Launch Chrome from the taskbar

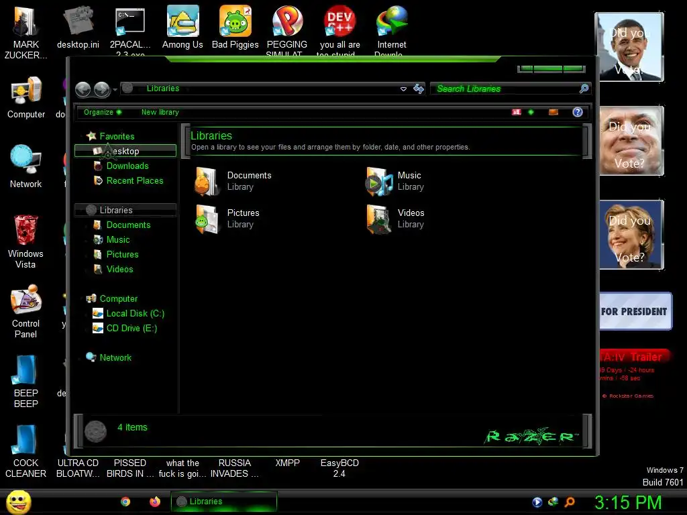pyautogui.click(x=125, y=502)
